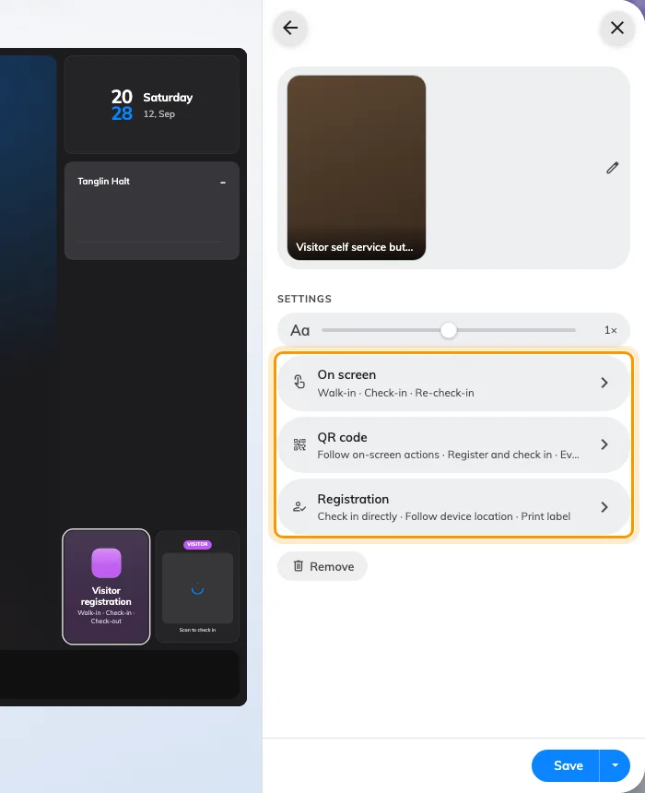Viewport: 645px width, 793px height.
Task: Click the QR code icon
Action: pyautogui.click(x=299, y=444)
